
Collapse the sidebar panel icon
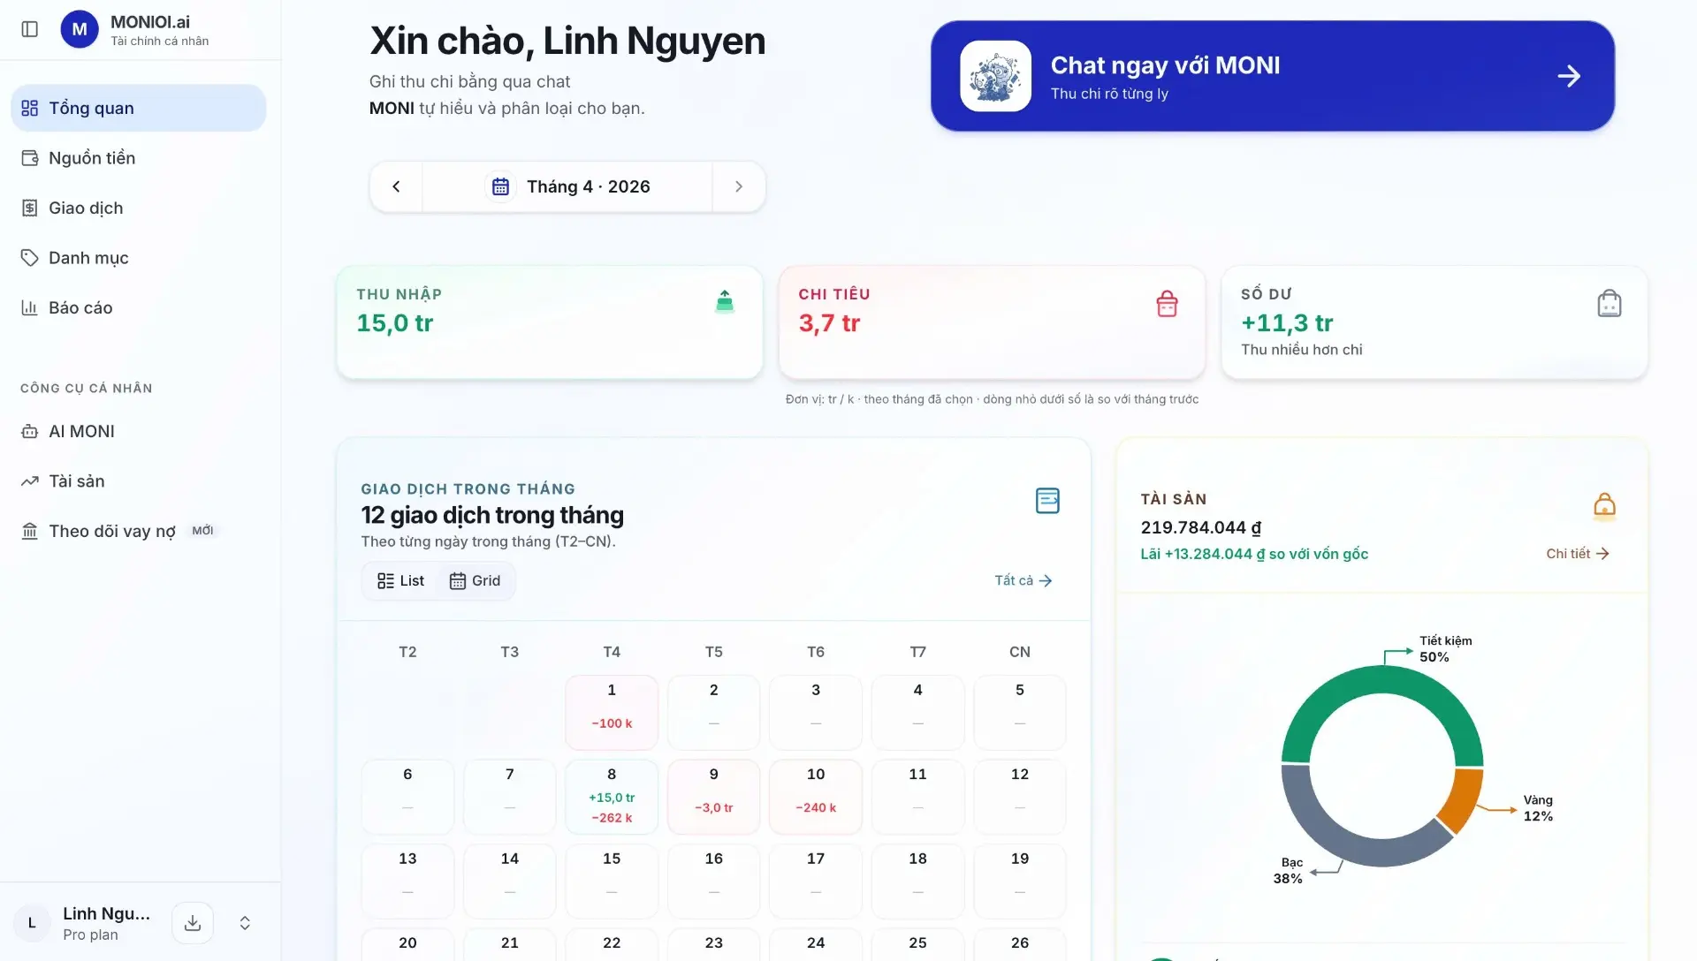[x=30, y=29]
